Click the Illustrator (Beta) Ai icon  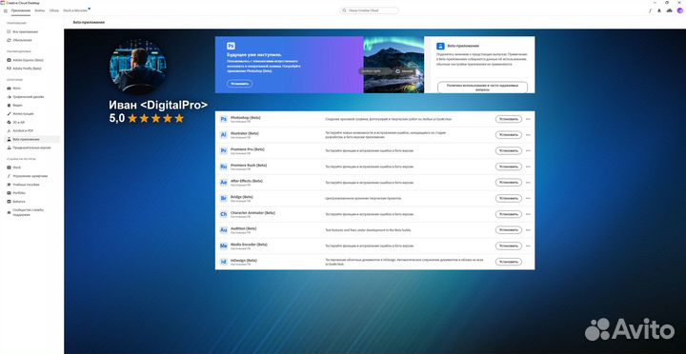click(x=224, y=135)
